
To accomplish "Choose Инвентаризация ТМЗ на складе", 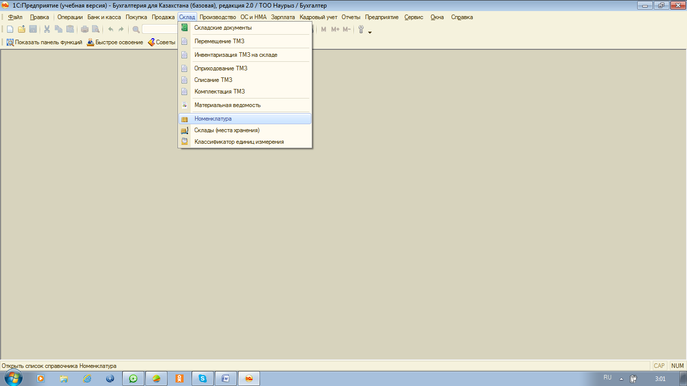I will click(245, 55).
